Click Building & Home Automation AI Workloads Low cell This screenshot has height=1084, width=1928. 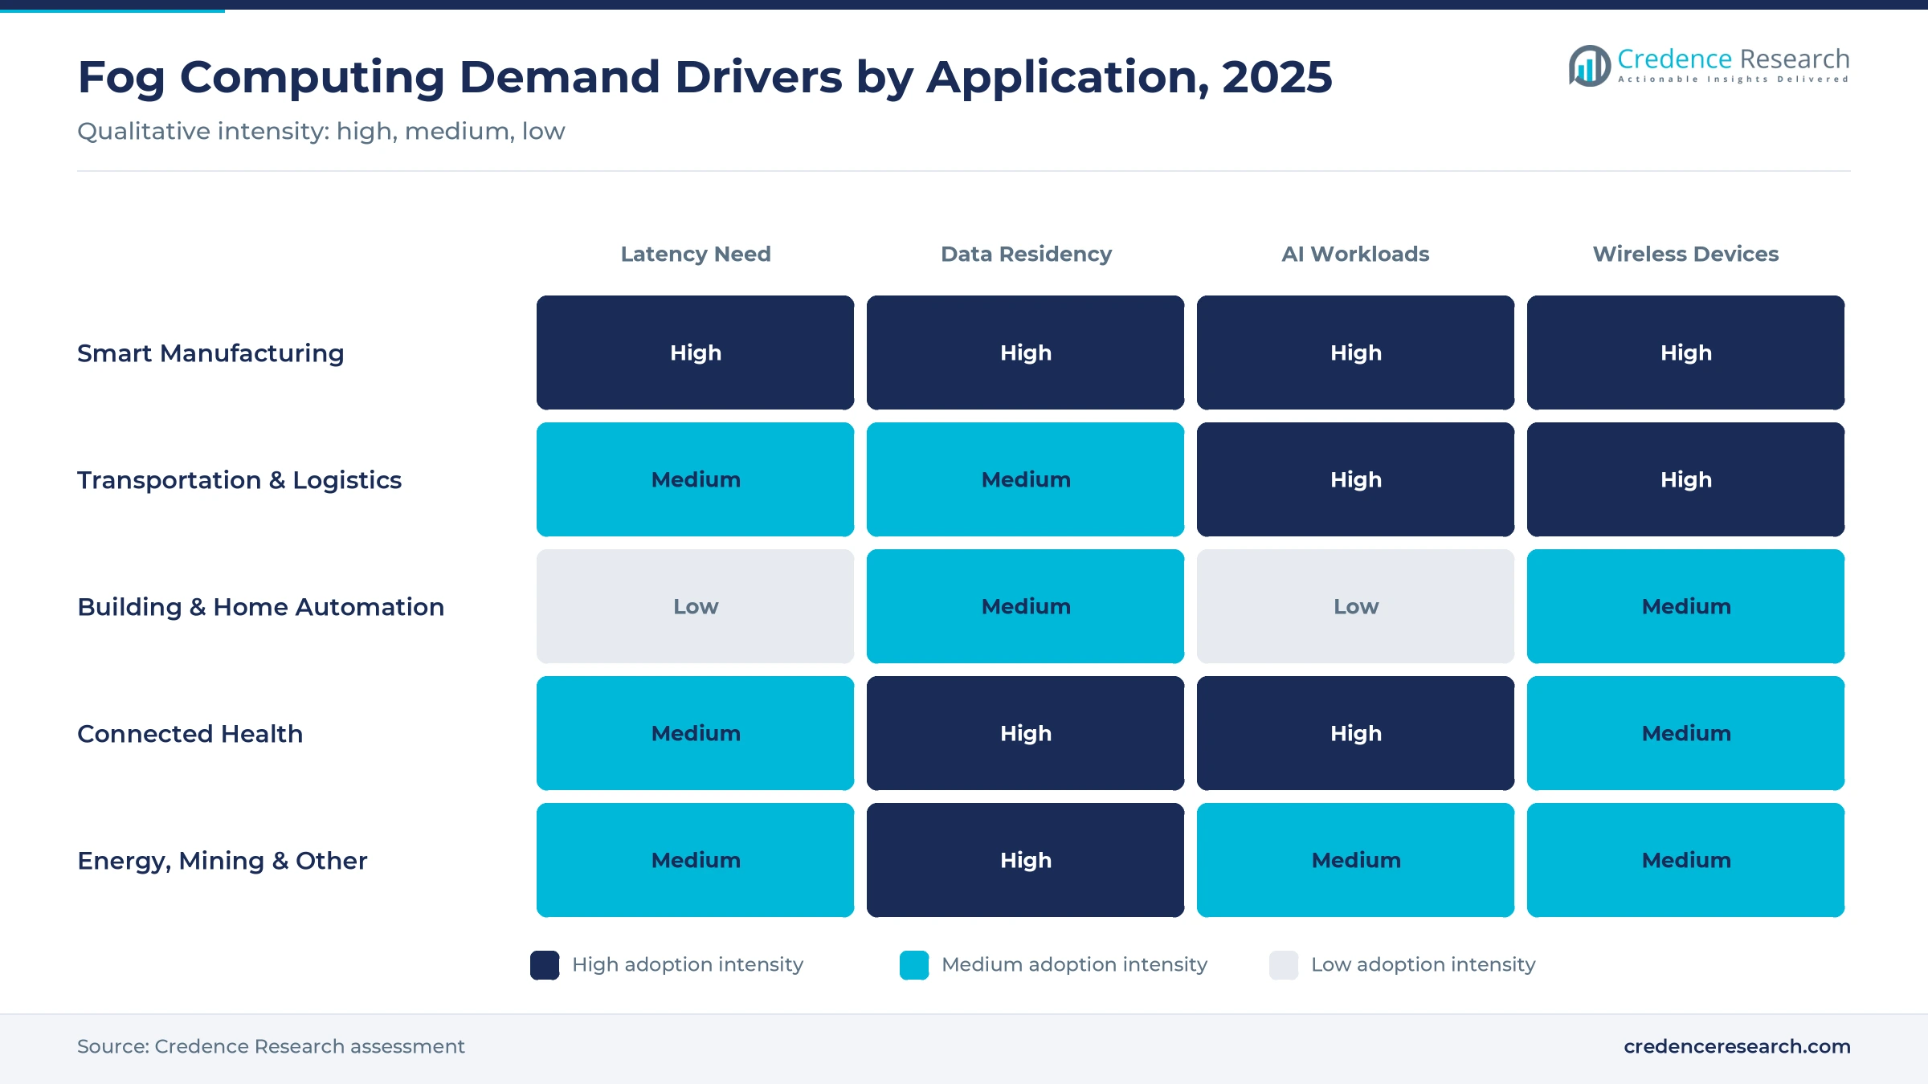[1355, 606]
